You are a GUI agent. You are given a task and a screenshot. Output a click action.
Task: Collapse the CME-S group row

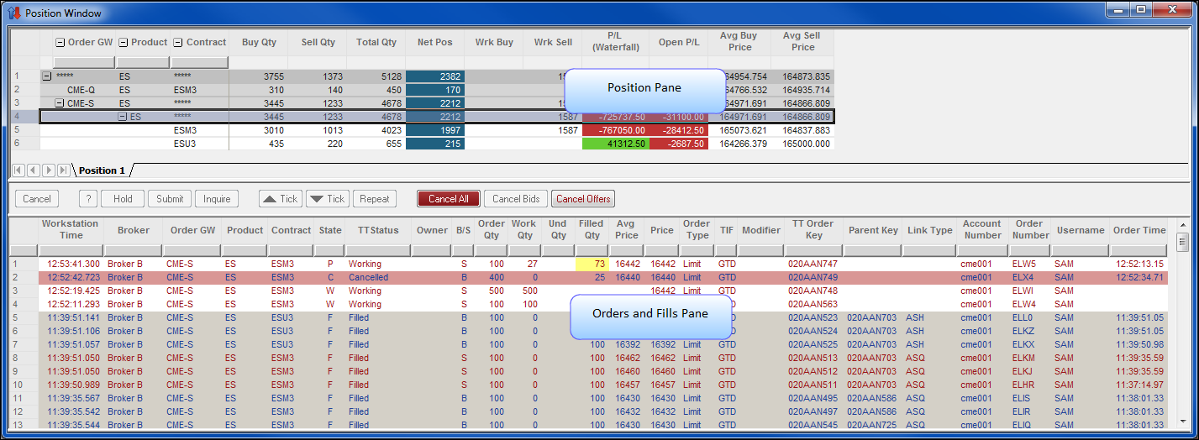[60, 103]
